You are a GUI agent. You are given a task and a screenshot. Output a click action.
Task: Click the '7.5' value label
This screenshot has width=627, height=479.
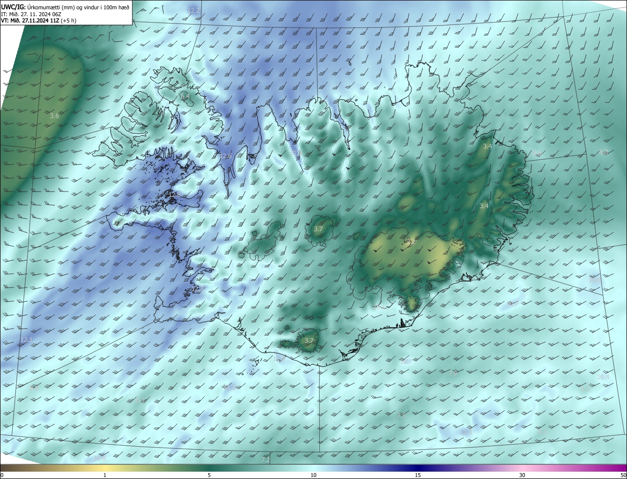click(401, 416)
